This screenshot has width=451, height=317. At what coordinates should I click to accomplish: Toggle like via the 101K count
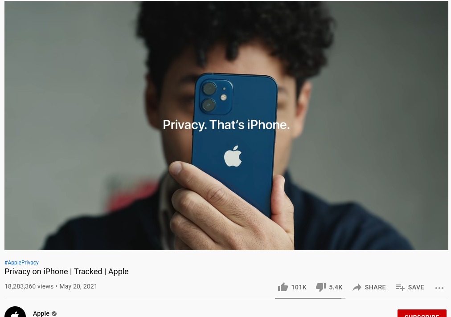tap(299, 287)
